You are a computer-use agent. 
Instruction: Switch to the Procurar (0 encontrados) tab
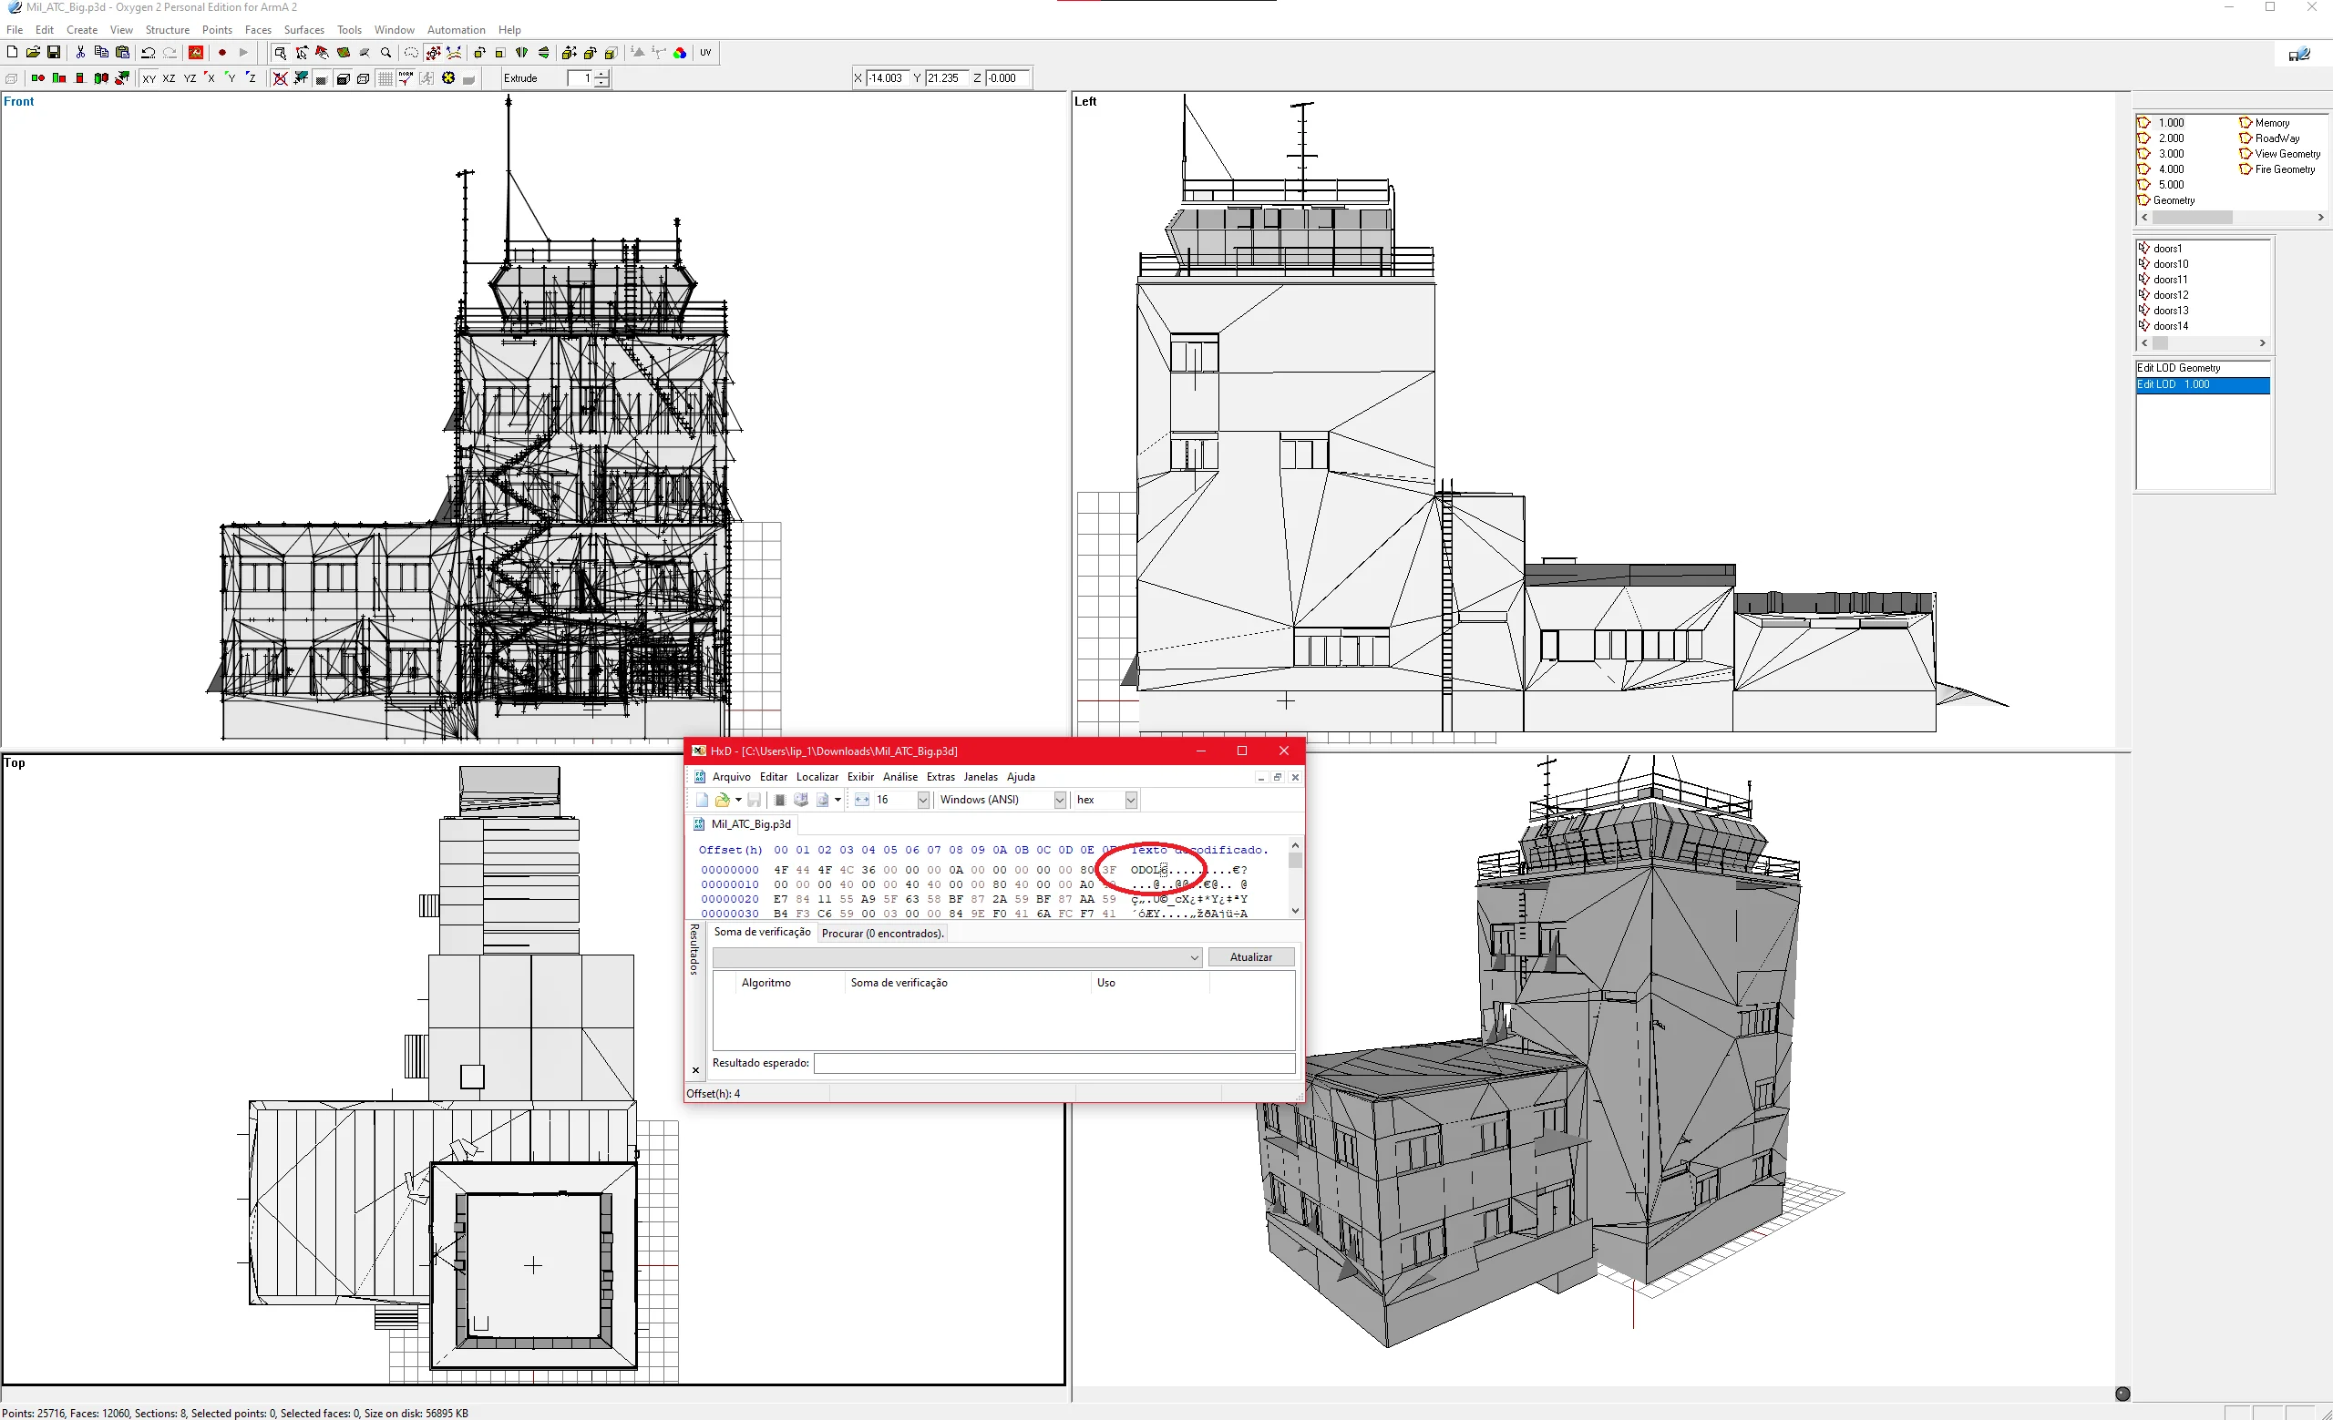click(x=882, y=934)
